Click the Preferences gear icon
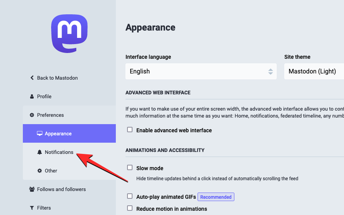 [32, 115]
